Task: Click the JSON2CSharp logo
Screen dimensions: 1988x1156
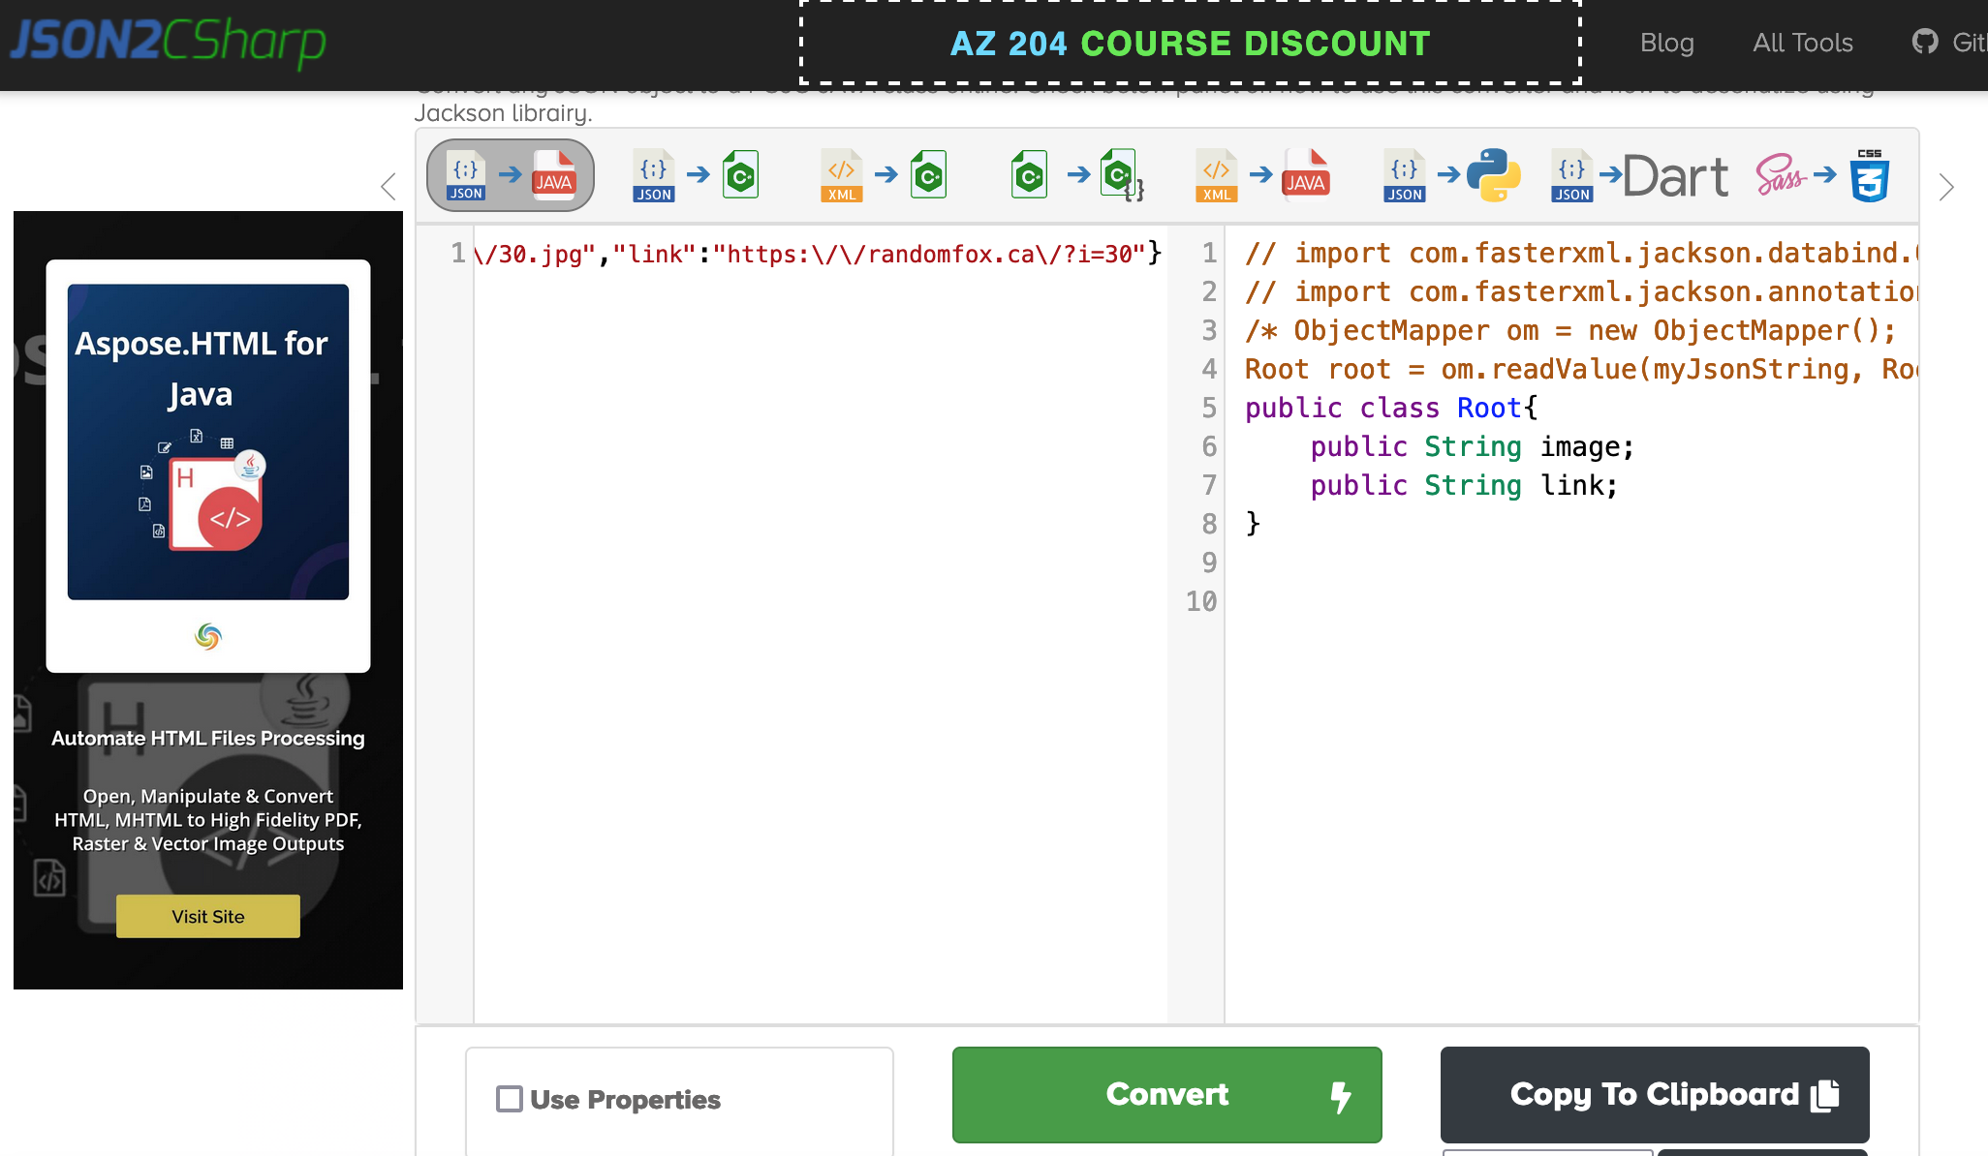Action: tap(168, 42)
